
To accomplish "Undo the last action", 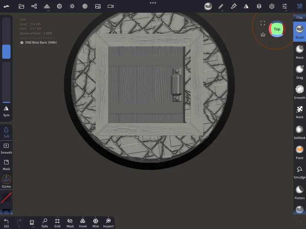I will tap(6, 223).
